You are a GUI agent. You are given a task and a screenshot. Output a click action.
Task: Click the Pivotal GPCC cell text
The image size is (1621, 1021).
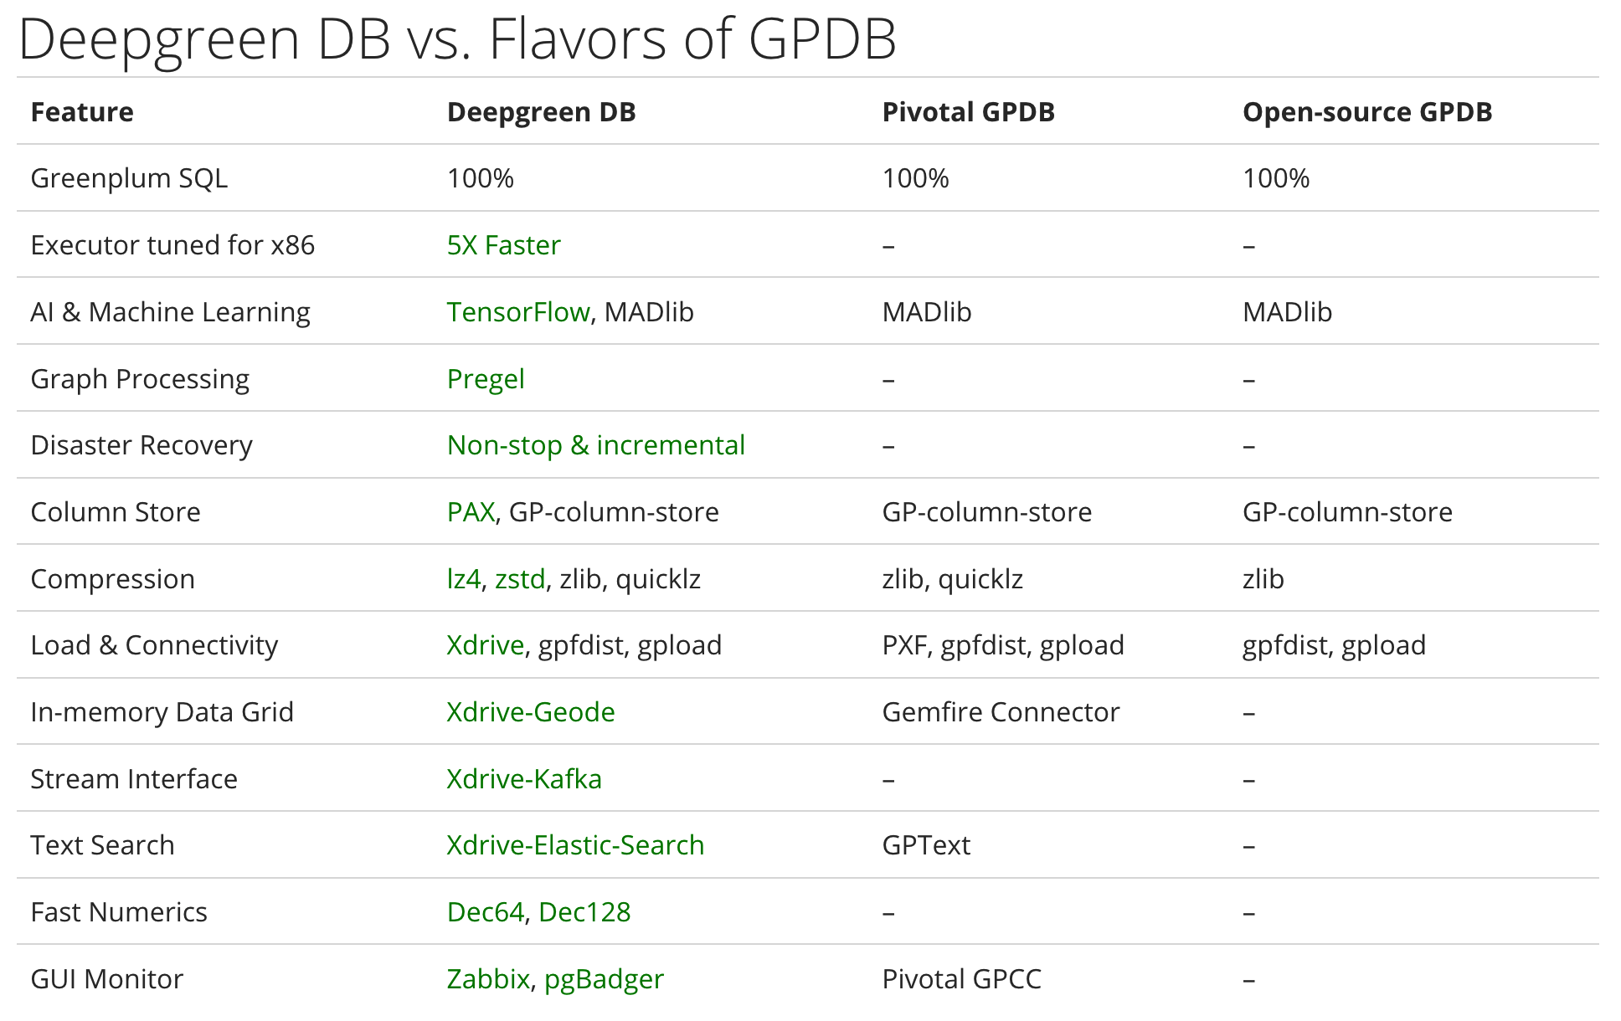coord(961,979)
